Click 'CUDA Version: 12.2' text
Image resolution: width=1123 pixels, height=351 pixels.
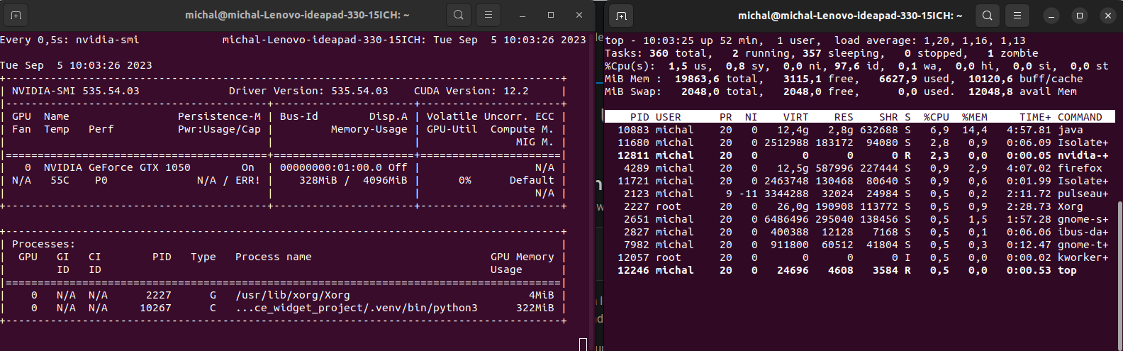pos(471,91)
